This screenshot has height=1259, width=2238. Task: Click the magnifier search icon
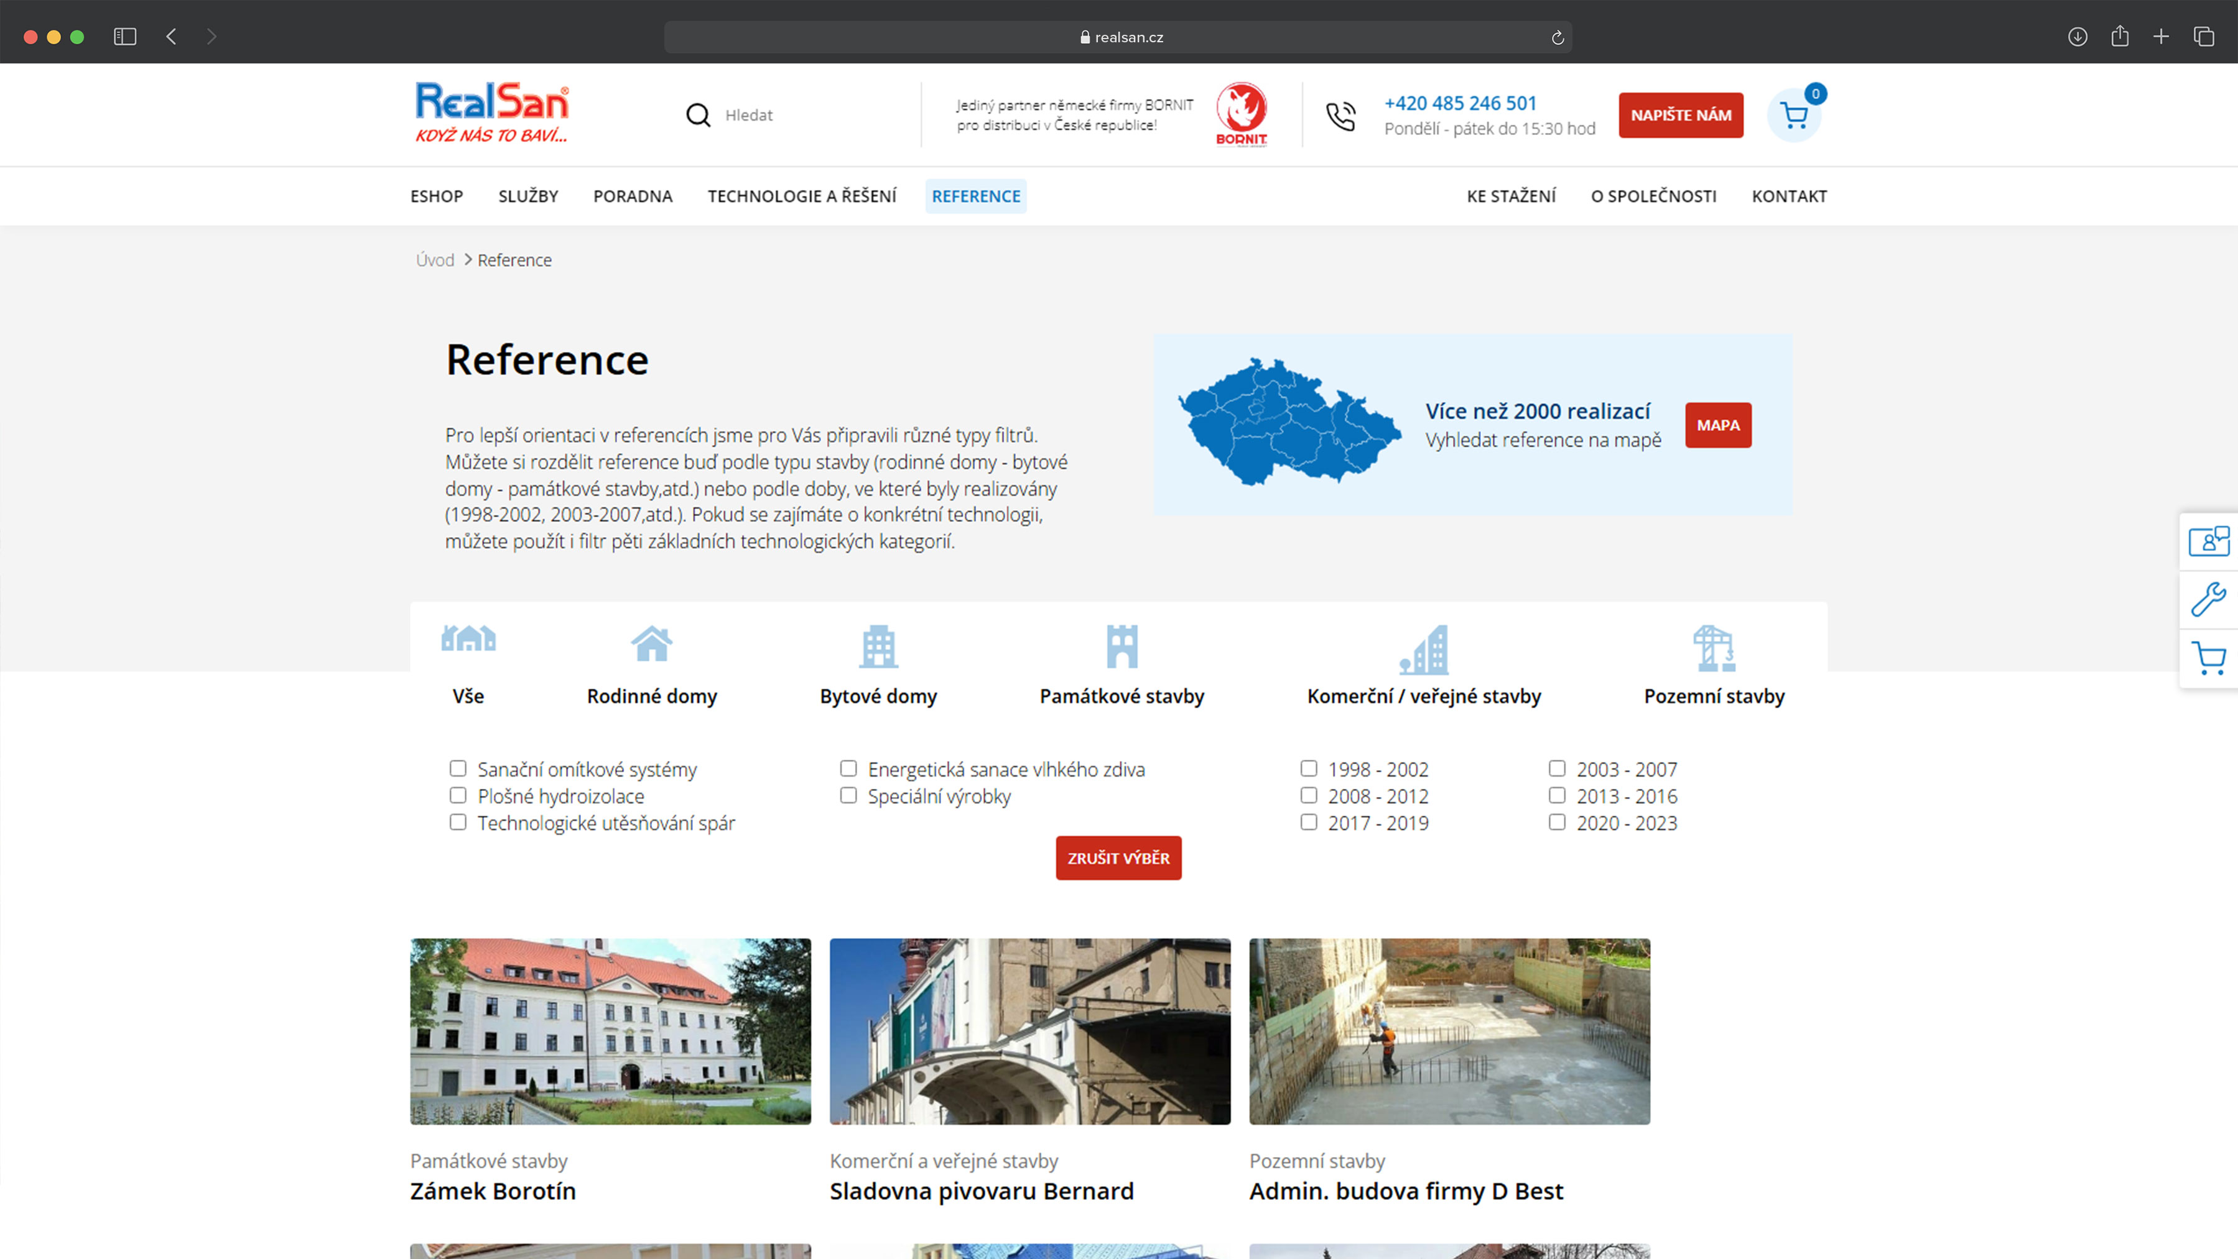(x=698, y=114)
